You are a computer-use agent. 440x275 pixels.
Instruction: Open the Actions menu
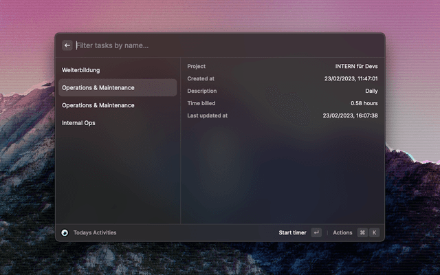[342, 232]
